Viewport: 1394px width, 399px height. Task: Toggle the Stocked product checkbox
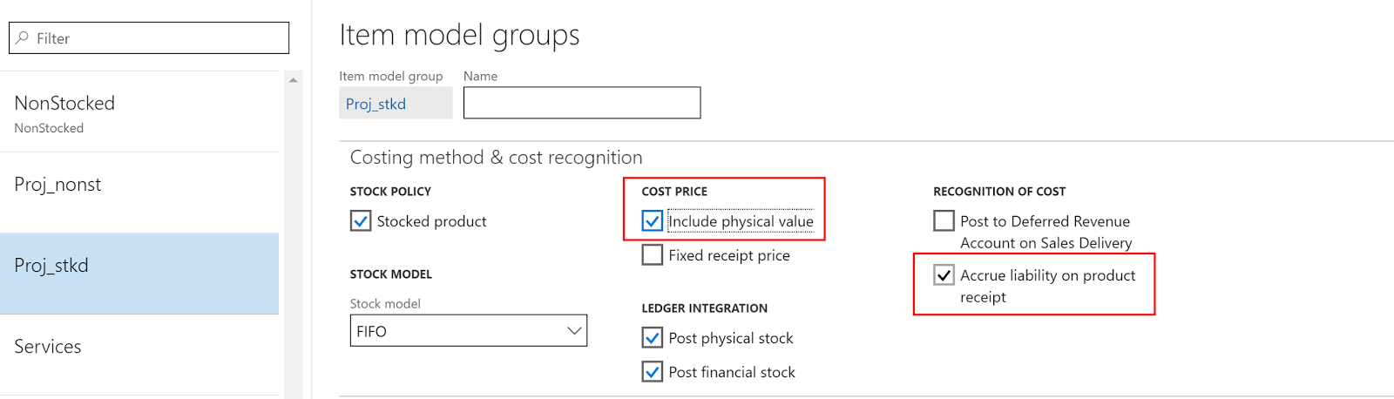pyautogui.click(x=361, y=221)
